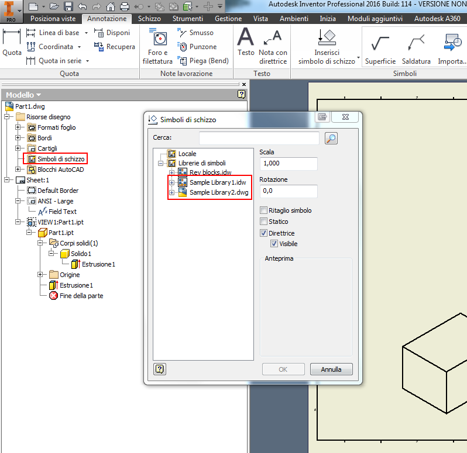The image size is (467, 453).
Task: Switch to the Schizzo ribbon tab
Action: click(149, 19)
